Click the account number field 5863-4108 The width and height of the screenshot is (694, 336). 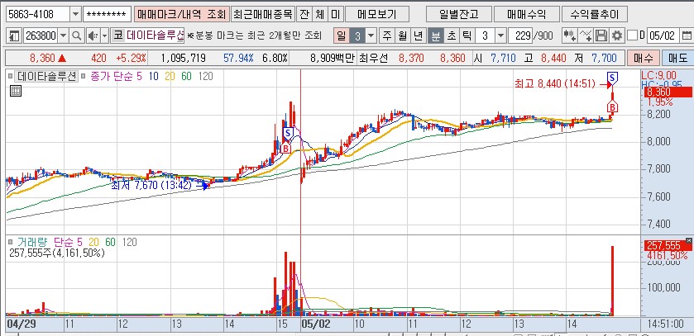[x=38, y=15]
